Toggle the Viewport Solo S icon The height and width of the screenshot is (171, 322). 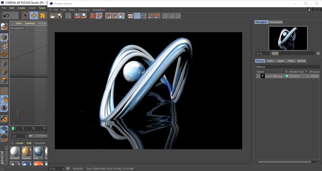(4, 108)
